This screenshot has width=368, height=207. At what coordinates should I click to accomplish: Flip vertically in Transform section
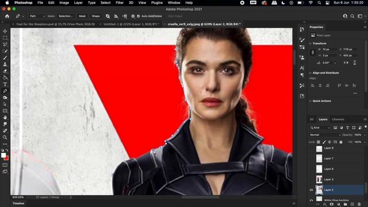click(355, 63)
